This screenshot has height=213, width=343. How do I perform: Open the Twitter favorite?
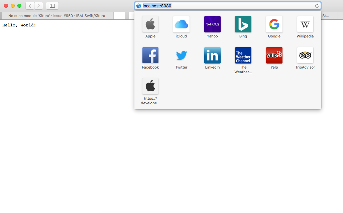[x=181, y=55]
